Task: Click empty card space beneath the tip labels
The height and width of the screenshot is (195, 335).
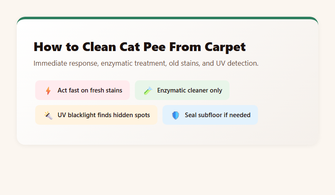Action: [x=167, y=135]
